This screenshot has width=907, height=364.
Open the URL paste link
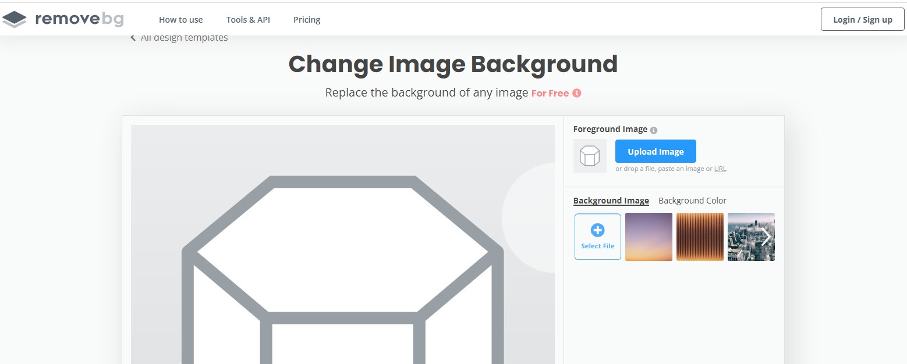[720, 169]
